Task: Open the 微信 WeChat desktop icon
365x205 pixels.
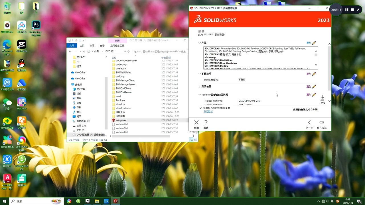Action: [x=7, y=104]
